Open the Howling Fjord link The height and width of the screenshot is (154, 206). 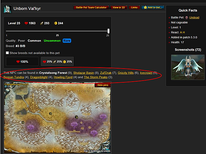point(63,77)
